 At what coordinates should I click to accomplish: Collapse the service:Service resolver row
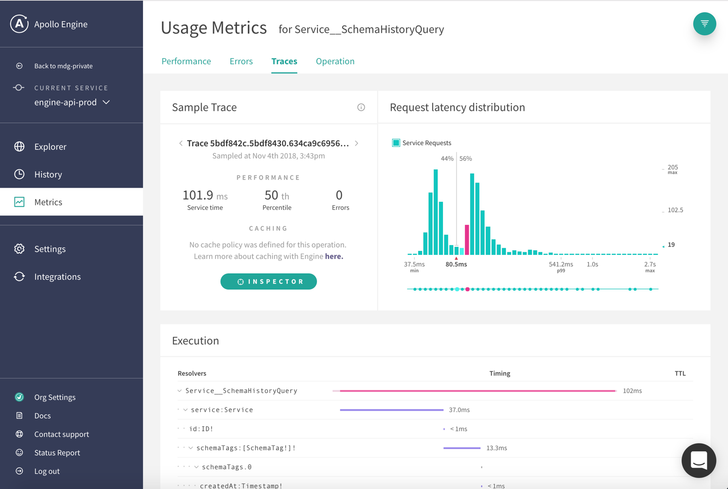186,410
